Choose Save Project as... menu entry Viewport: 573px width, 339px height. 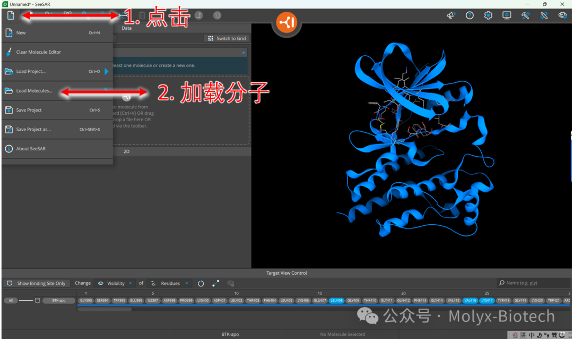[57, 129]
